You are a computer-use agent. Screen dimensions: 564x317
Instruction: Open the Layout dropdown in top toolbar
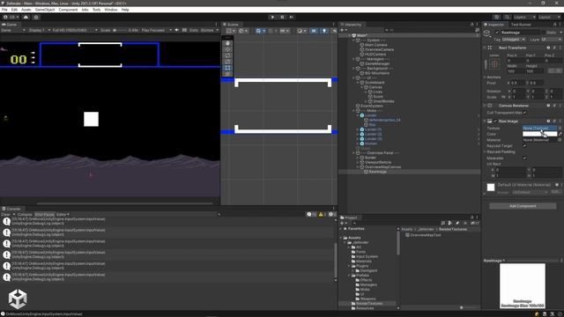point(549,17)
